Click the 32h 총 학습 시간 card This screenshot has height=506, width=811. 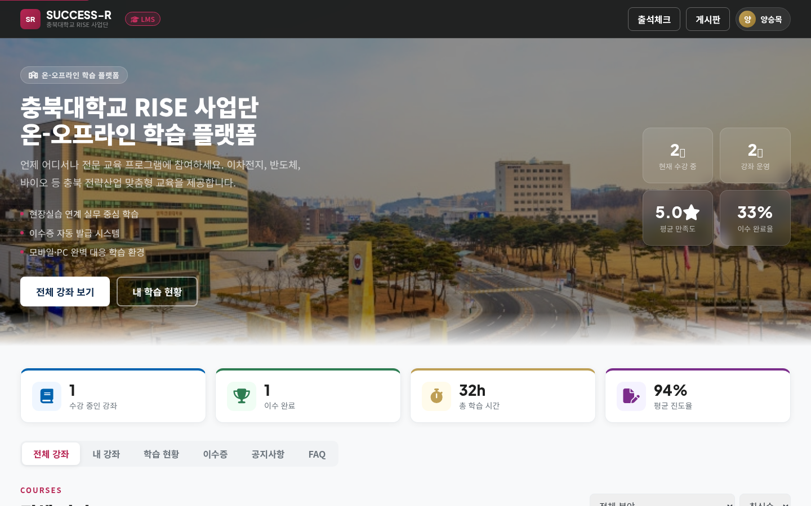[503, 395]
